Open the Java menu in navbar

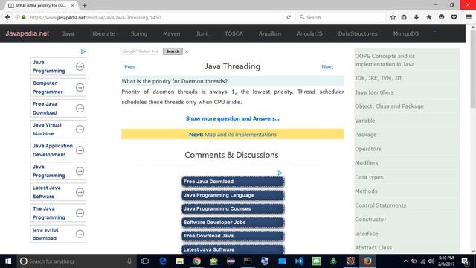pos(68,33)
